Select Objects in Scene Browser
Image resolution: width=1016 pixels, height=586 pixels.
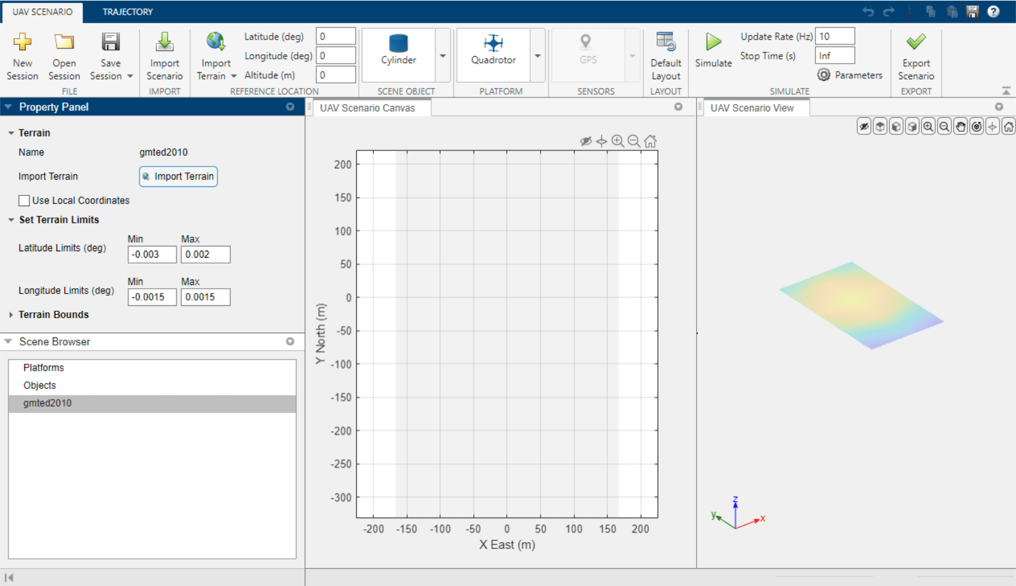(x=152, y=385)
